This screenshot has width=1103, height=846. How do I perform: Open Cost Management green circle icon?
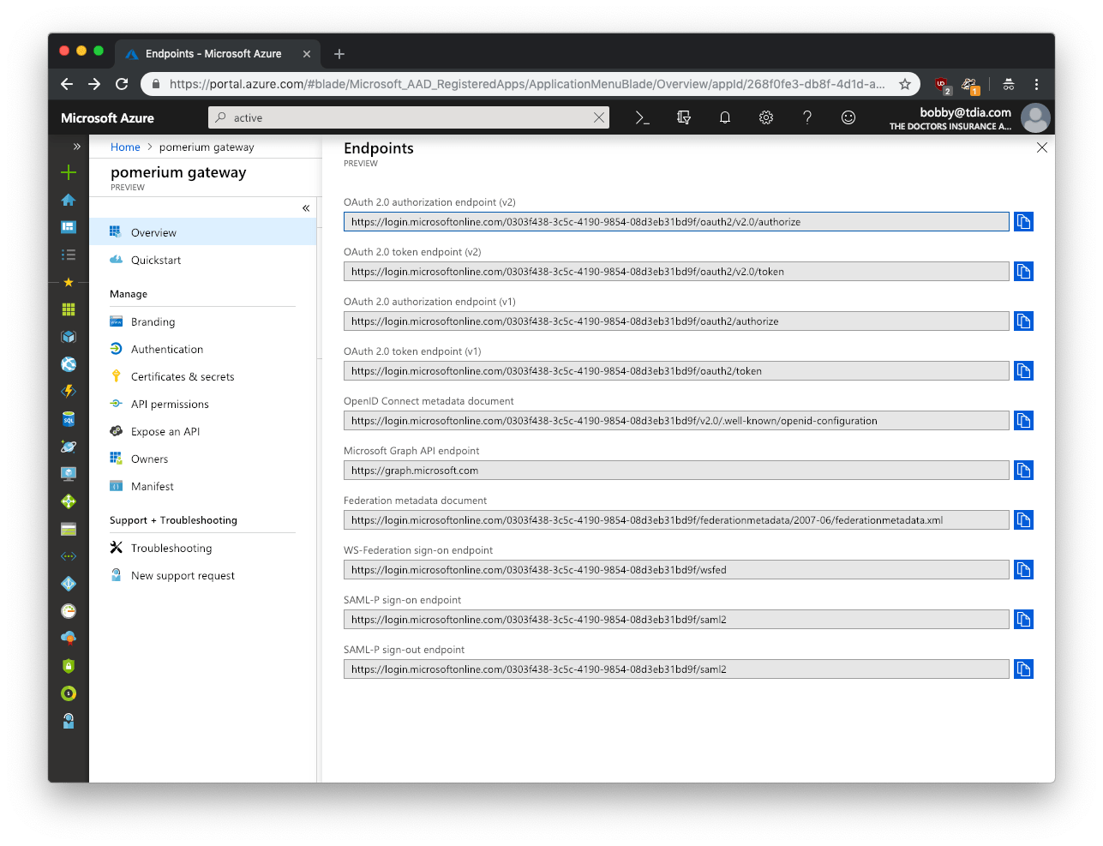[69, 693]
